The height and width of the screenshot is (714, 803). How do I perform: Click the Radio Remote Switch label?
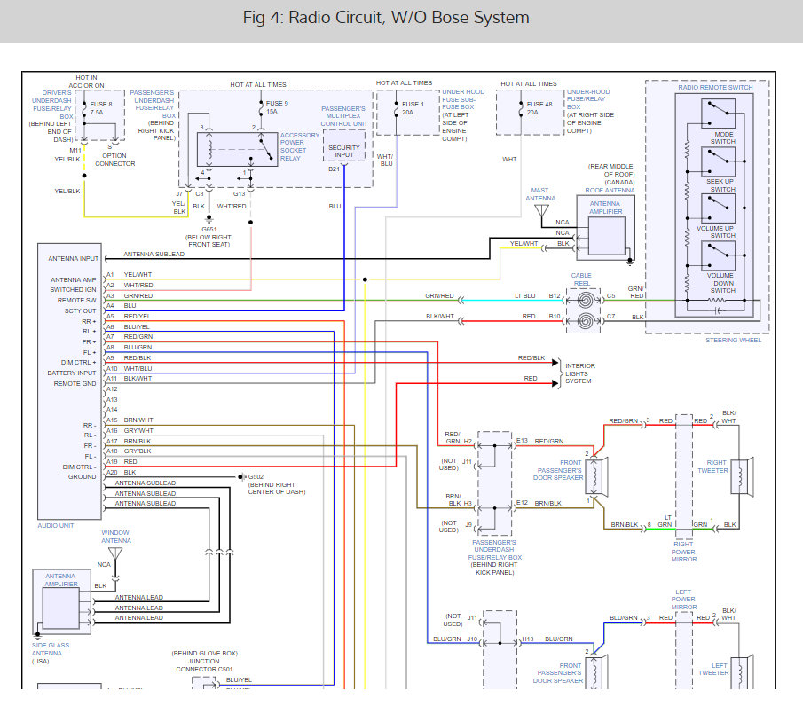[715, 88]
